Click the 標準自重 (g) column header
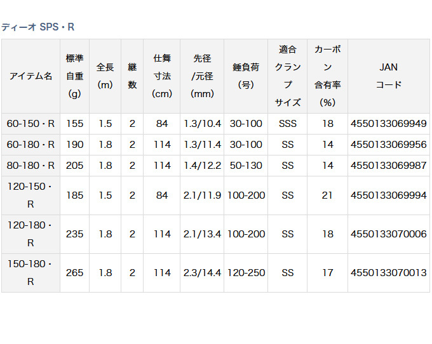Screen dimensions: 432x344 point(74,76)
